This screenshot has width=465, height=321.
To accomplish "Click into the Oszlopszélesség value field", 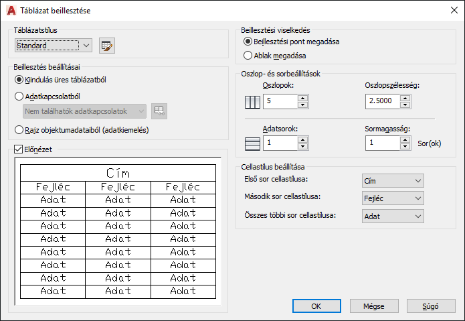I will pyautogui.click(x=381, y=102).
